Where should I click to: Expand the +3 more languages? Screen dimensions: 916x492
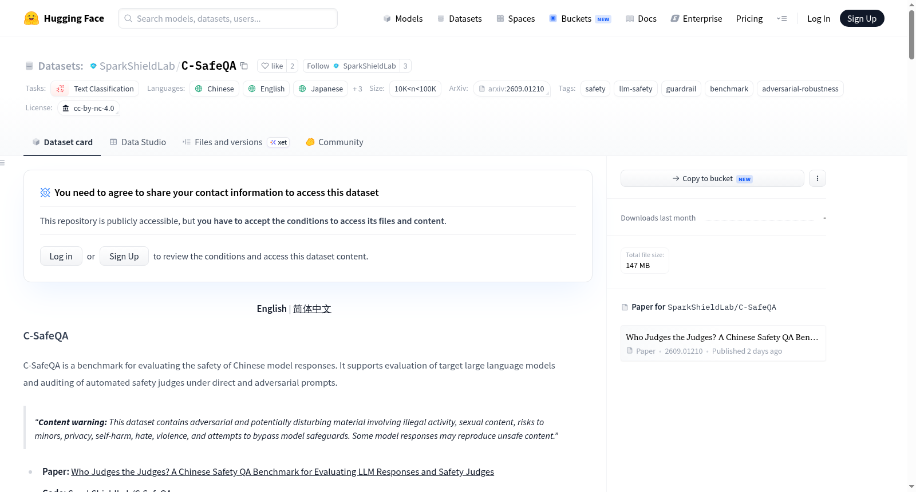tap(357, 89)
